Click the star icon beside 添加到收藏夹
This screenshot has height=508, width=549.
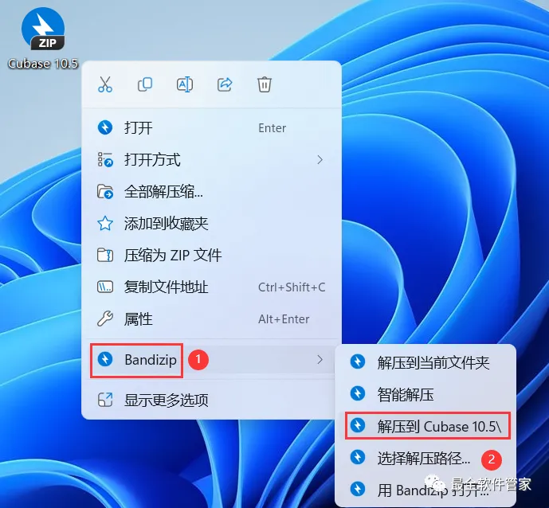click(x=105, y=223)
